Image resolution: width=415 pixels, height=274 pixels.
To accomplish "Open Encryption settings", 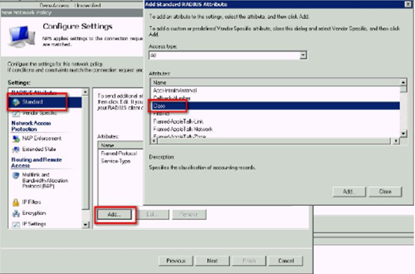I will click(x=34, y=213).
